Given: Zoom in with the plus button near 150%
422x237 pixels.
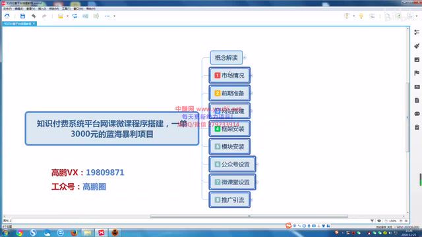Looking at the screenshot, I should tap(401, 221).
